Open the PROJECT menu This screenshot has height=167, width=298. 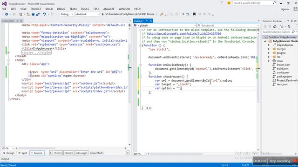(x=36, y=9)
